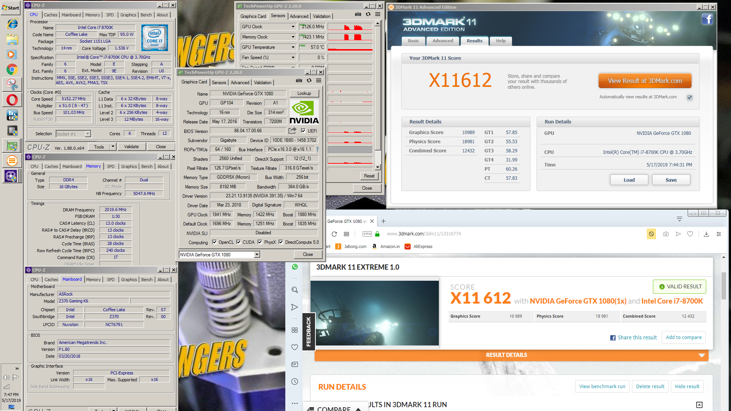The width and height of the screenshot is (731, 411).
Task: Open Internet Explorer from the taskbar
Action: [12, 23]
